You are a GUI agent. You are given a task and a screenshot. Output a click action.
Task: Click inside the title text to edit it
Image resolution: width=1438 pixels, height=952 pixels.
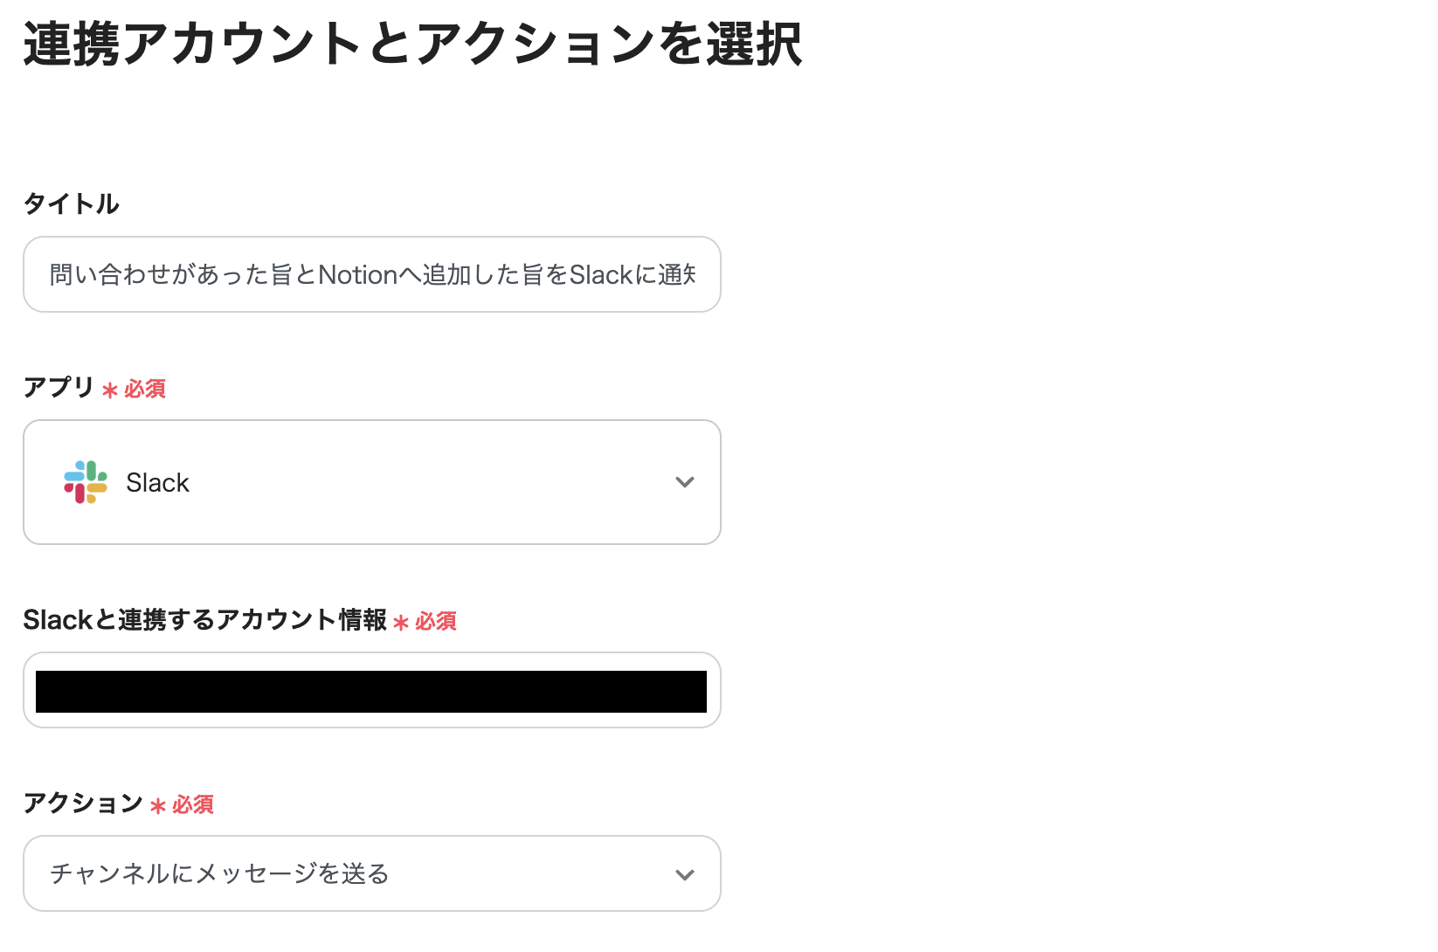[371, 274]
